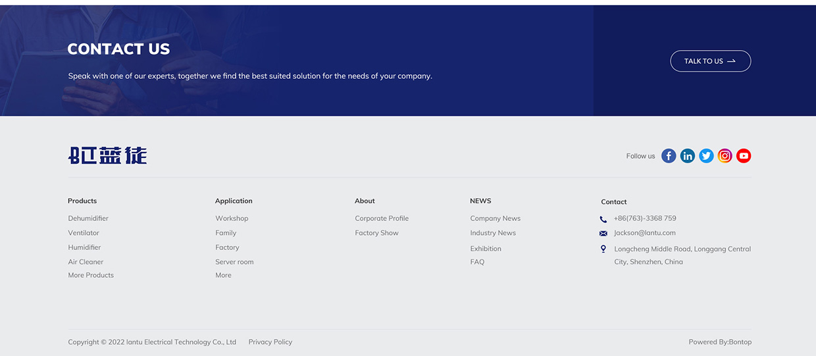This screenshot has width=816, height=356.
Task: Open the YouTube social icon
Action: (744, 156)
